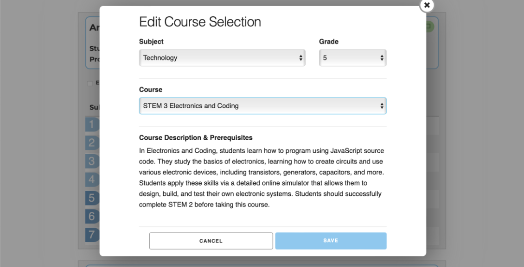Expand the Course dropdown STEM 3 Electronics
The height and width of the screenshot is (267, 524).
(262, 106)
